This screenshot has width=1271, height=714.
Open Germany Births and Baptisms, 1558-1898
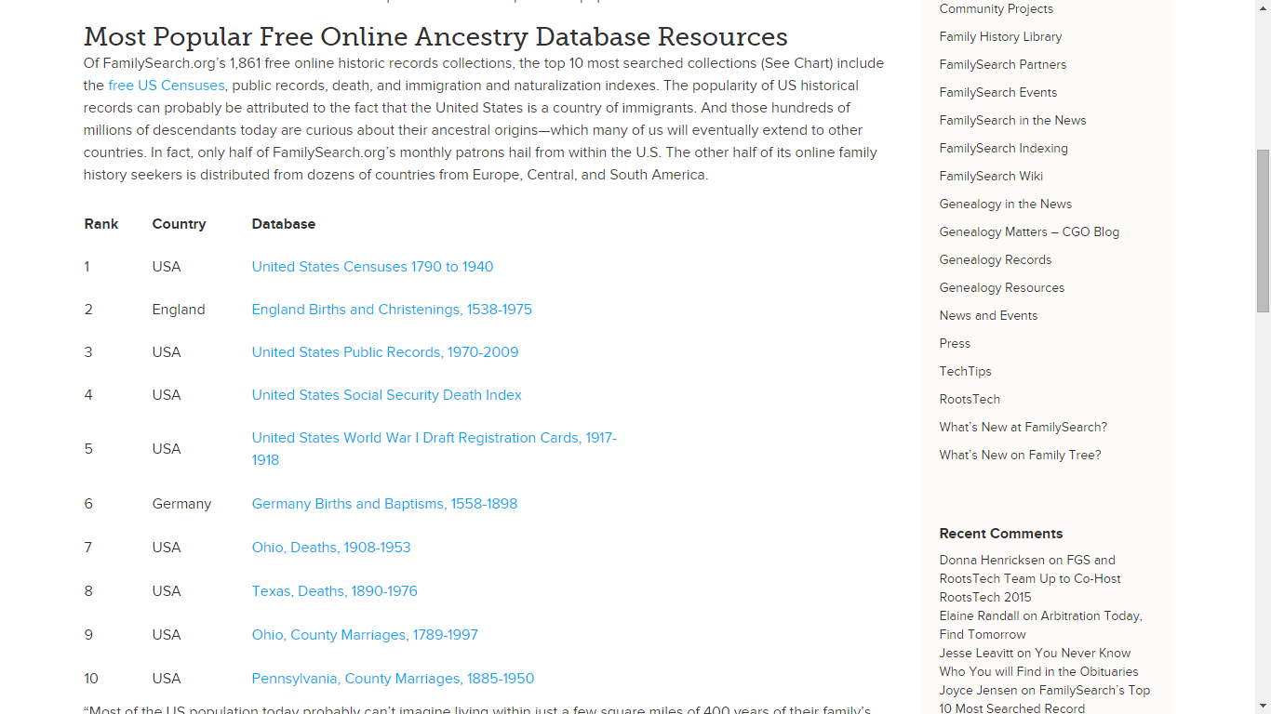[384, 504]
